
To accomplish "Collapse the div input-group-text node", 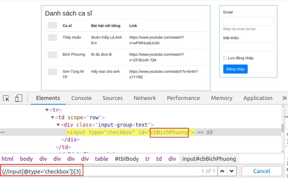I will pyautogui.click(x=58, y=125).
